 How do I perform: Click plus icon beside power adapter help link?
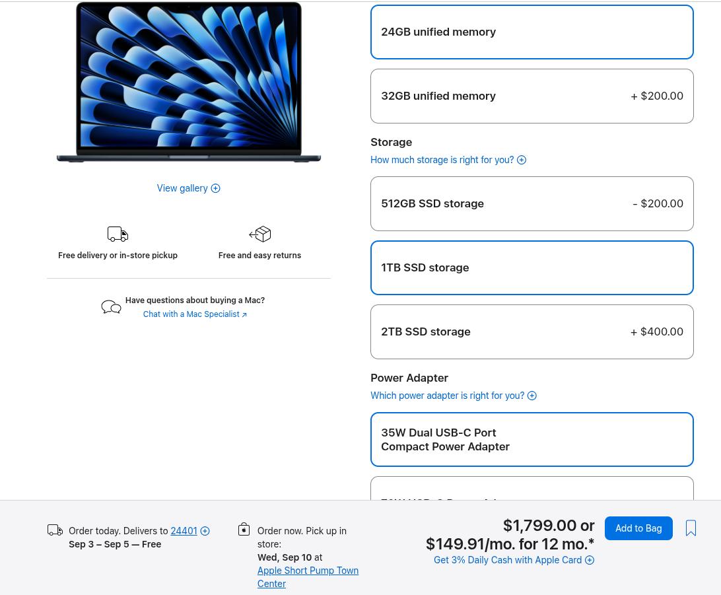[532, 396]
